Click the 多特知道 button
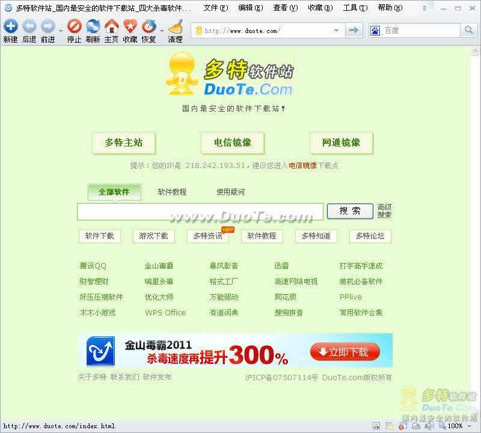Screen dimensions: 481x433 (316, 236)
